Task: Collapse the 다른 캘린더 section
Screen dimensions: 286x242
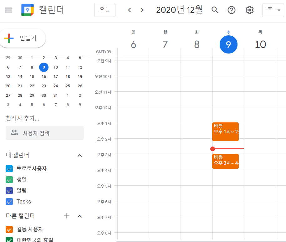Action: [x=79, y=216]
